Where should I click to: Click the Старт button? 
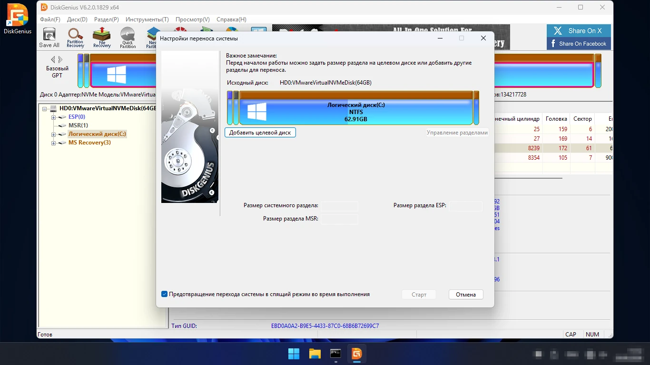pos(419,295)
